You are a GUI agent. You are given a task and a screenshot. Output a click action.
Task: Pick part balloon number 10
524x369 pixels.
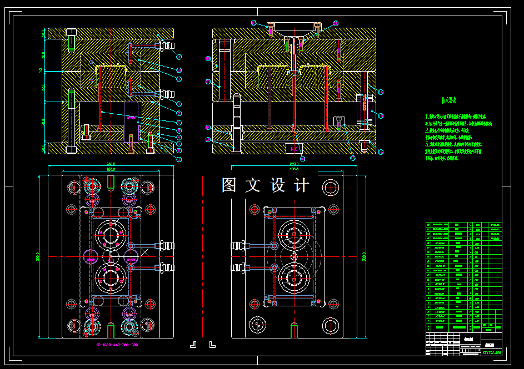click(x=179, y=70)
